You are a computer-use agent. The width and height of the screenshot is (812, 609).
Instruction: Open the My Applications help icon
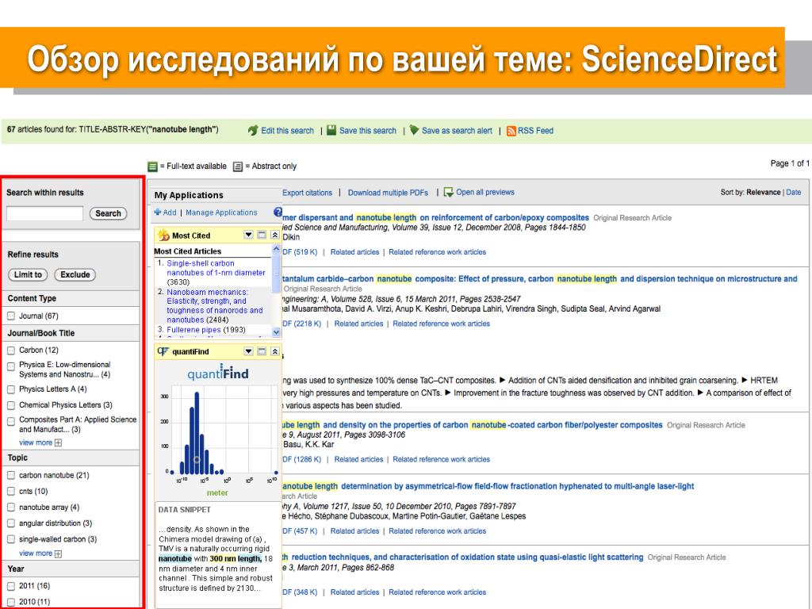(278, 212)
